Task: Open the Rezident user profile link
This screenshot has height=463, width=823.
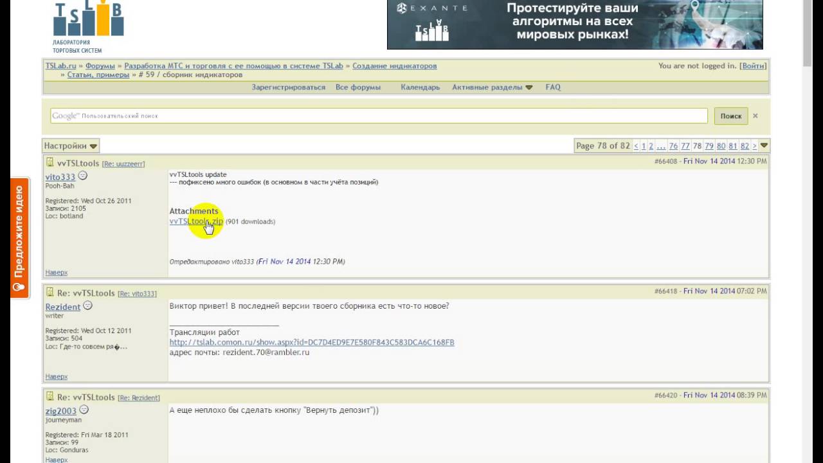Action: click(x=63, y=307)
